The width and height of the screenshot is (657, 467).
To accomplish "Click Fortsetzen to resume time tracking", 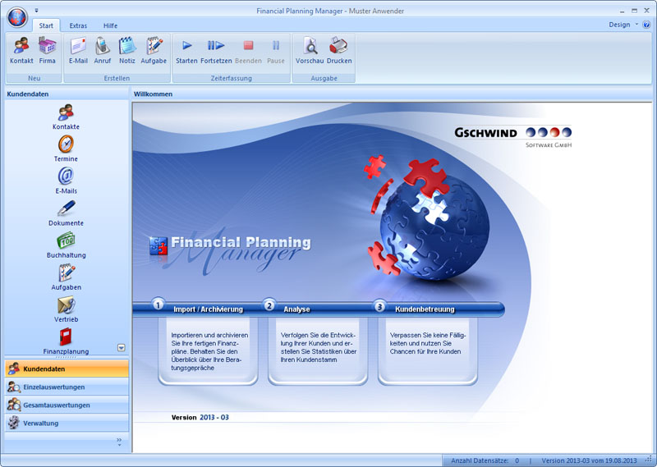I will [x=216, y=47].
